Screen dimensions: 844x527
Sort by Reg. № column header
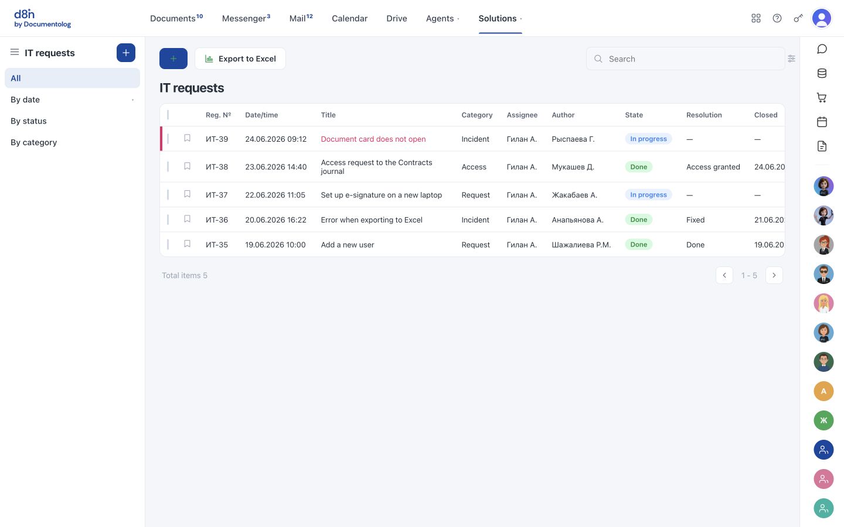point(219,115)
